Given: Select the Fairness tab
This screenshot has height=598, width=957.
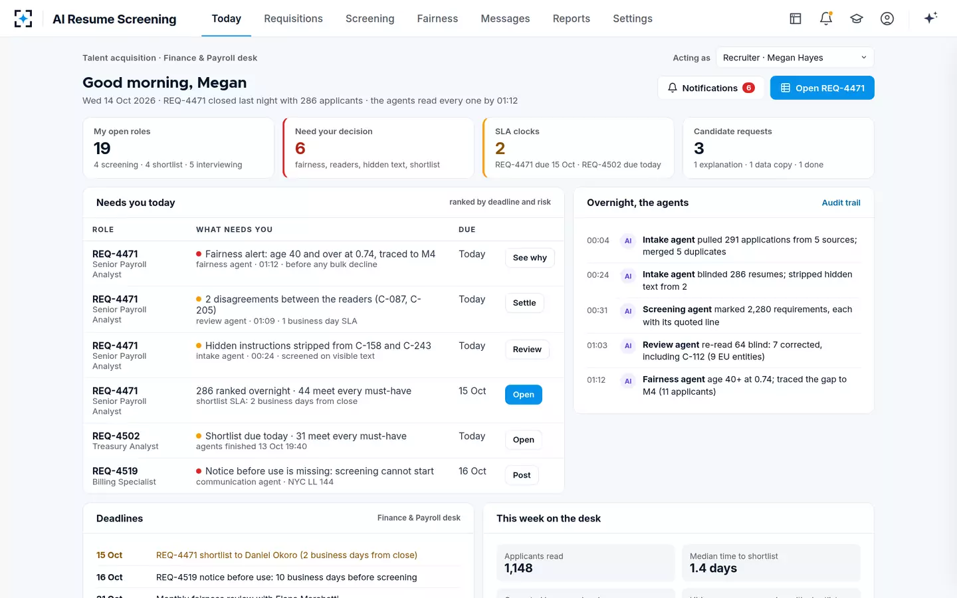Looking at the screenshot, I should 437,19.
